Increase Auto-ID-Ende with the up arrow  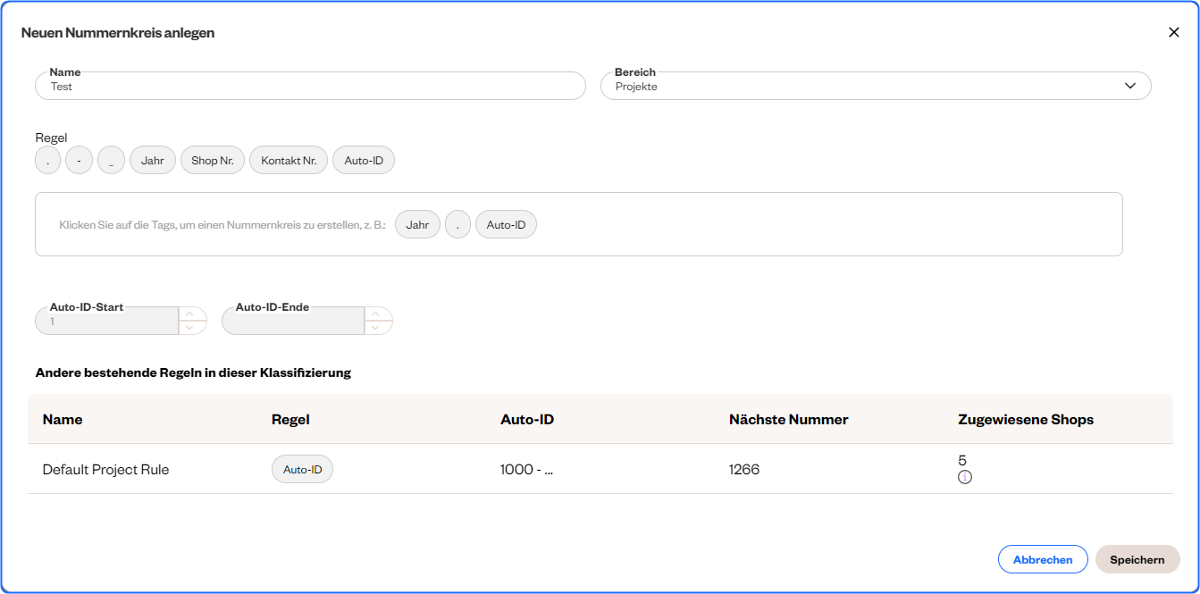pyautogui.click(x=378, y=314)
